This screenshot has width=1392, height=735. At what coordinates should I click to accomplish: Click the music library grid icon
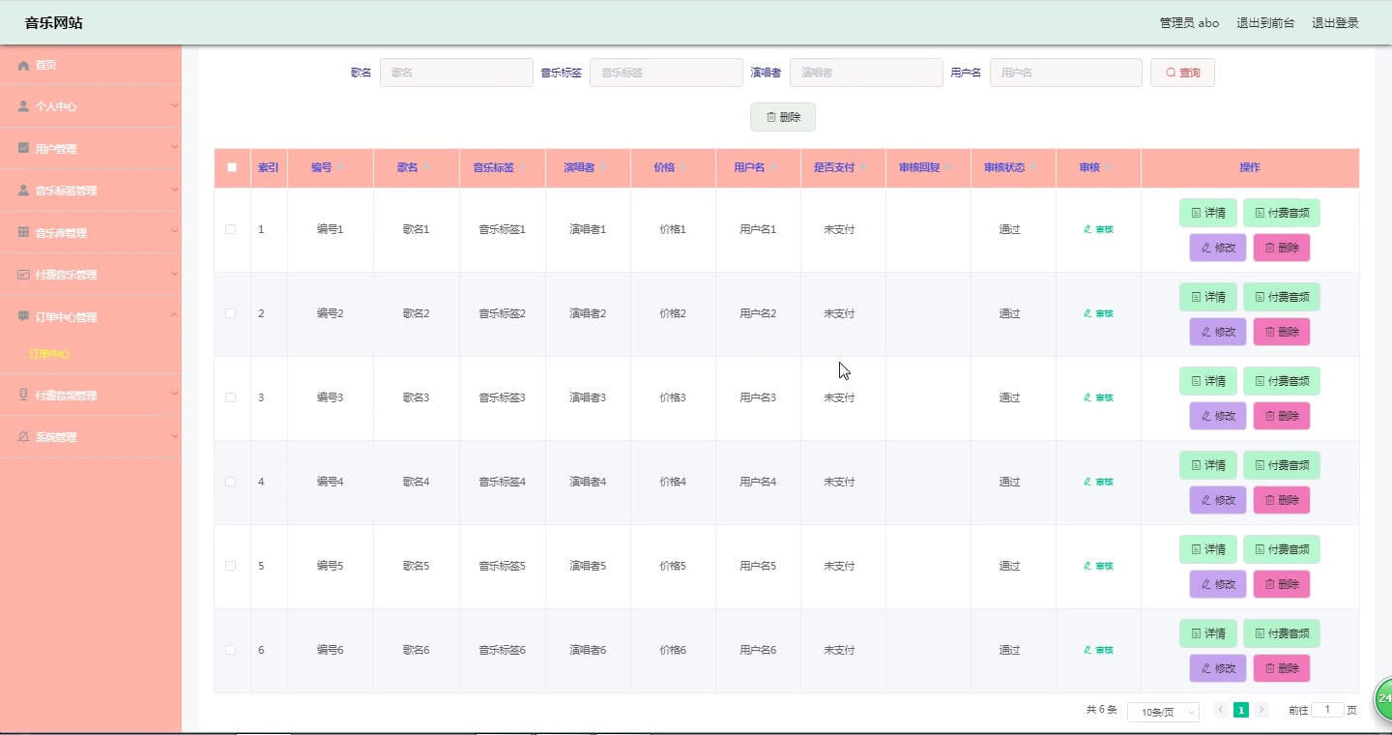point(23,233)
